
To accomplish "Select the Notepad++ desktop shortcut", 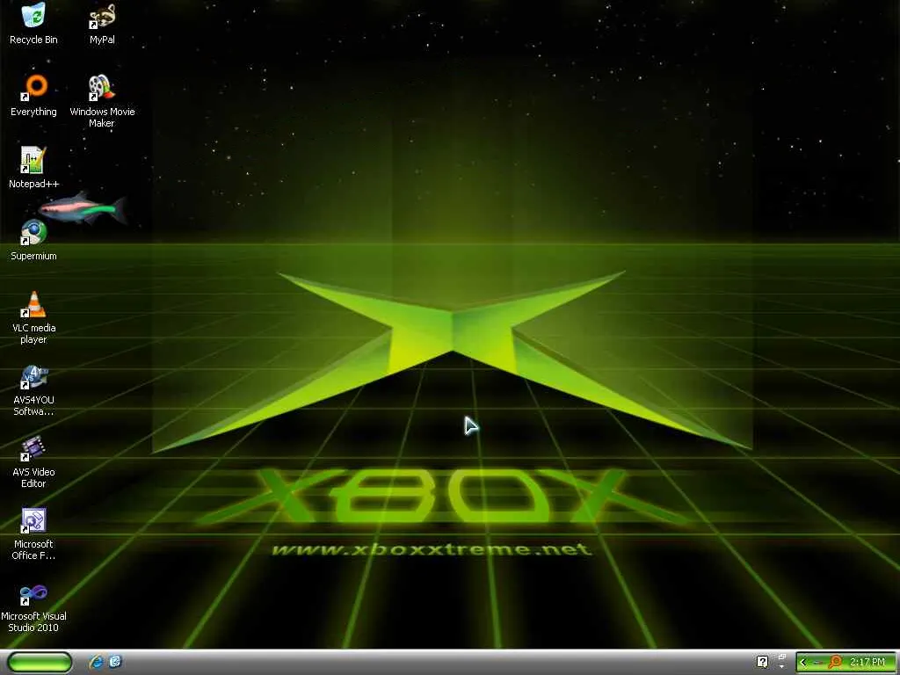I will point(33,168).
